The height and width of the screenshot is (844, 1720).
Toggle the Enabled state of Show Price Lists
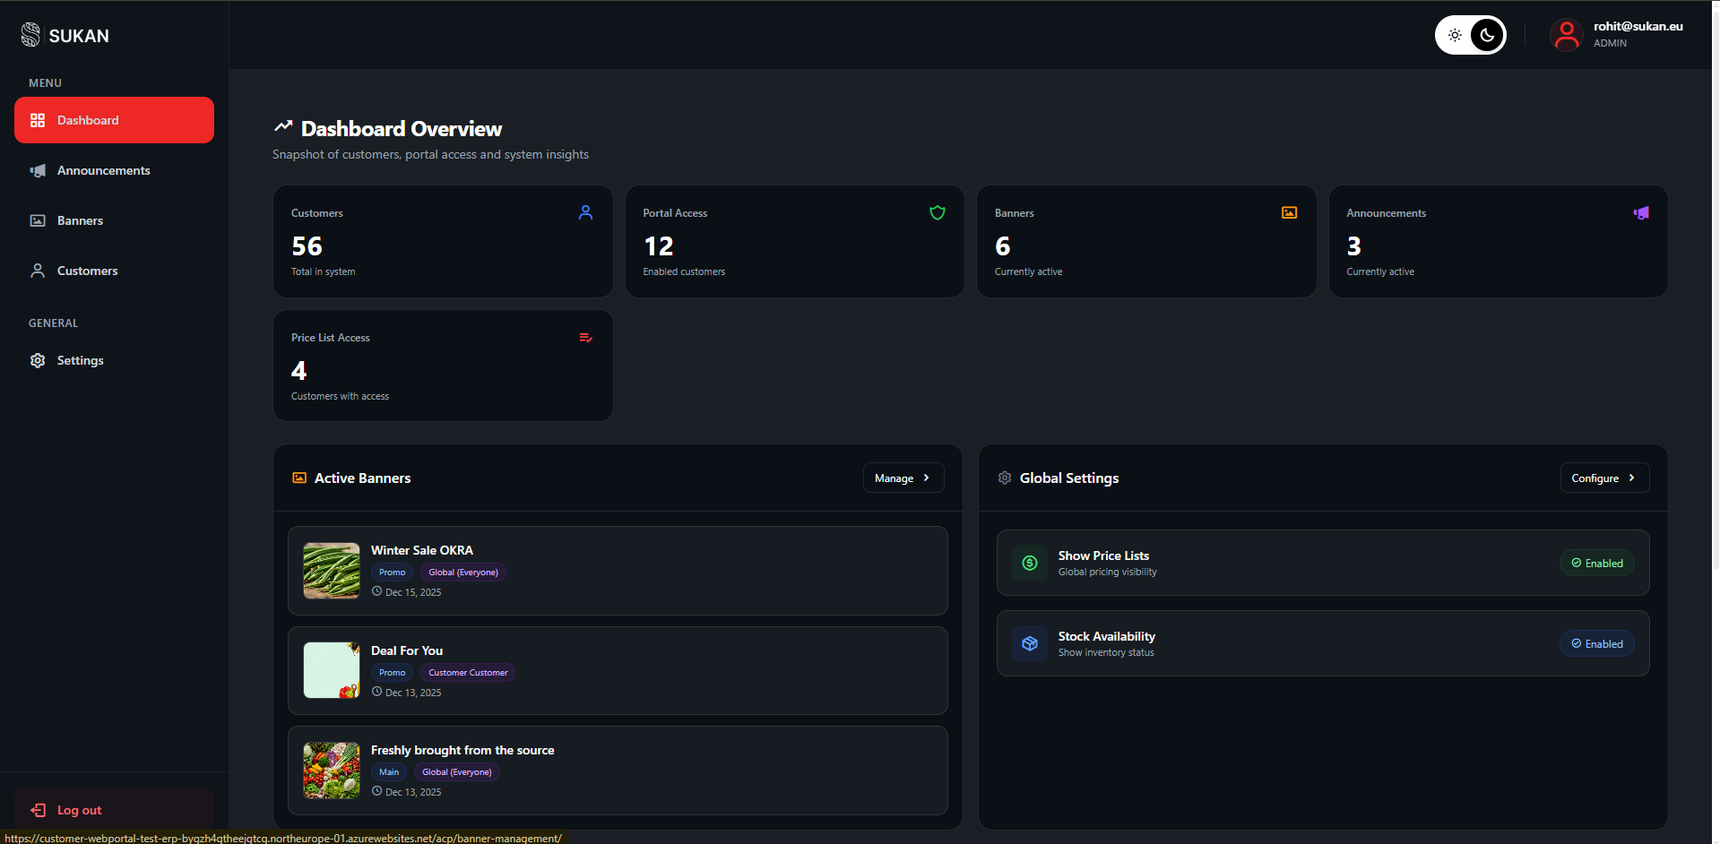[x=1596, y=563]
